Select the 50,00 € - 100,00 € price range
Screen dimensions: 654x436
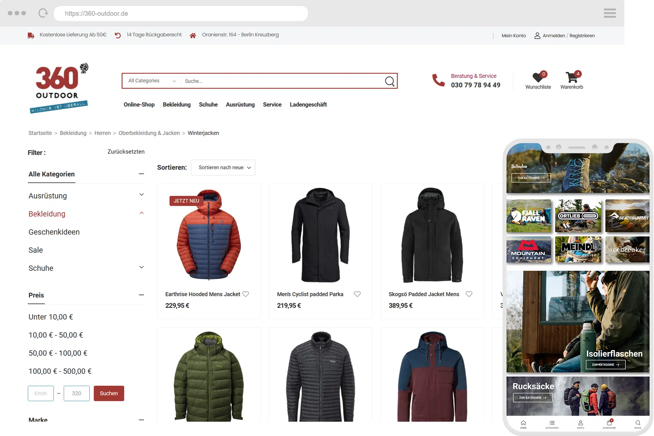click(58, 353)
